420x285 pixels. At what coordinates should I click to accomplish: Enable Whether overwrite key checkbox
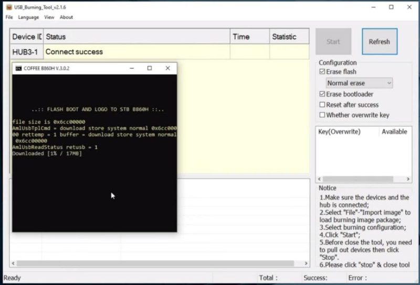[x=322, y=115]
